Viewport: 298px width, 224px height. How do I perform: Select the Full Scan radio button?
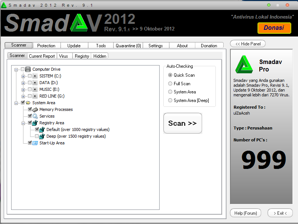pos(170,84)
